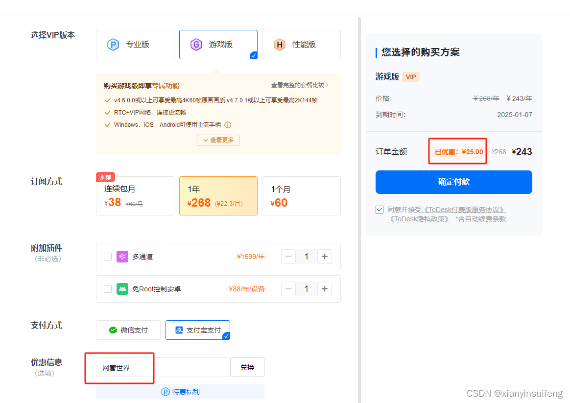
Task: Open 《ToDesk付费版服务协议》 link
Action: 465,210
